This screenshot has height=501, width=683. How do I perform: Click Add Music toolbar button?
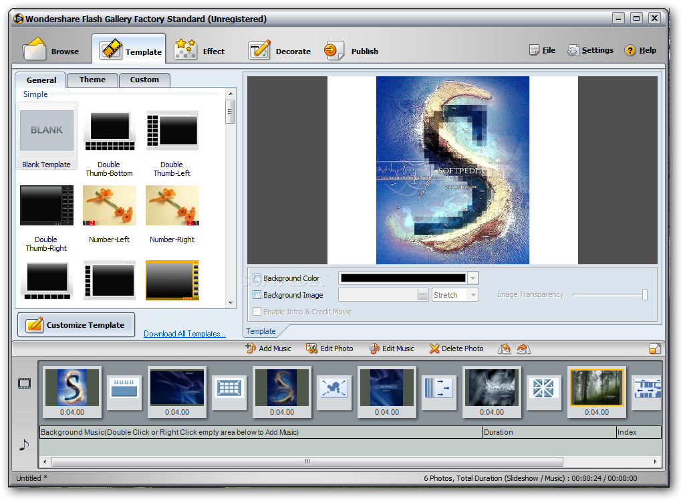[x=269, y=348]
